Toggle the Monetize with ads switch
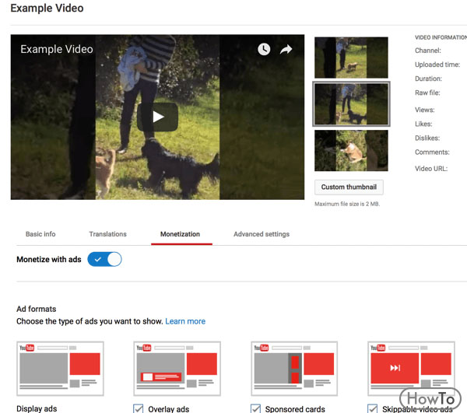Screen dimensions: 467x413 pyautogui.click(x=104, y=259)
